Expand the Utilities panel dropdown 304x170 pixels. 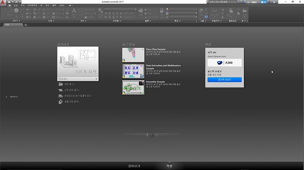pyautogui.click(x=217, y=21)
